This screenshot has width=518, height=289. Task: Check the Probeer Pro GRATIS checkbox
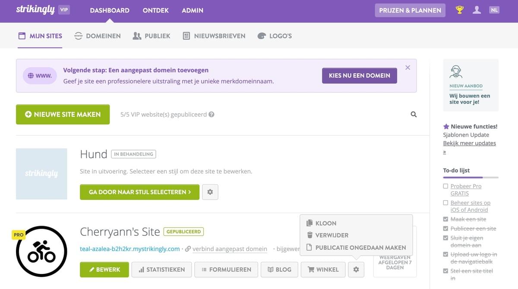click(446, 186)
